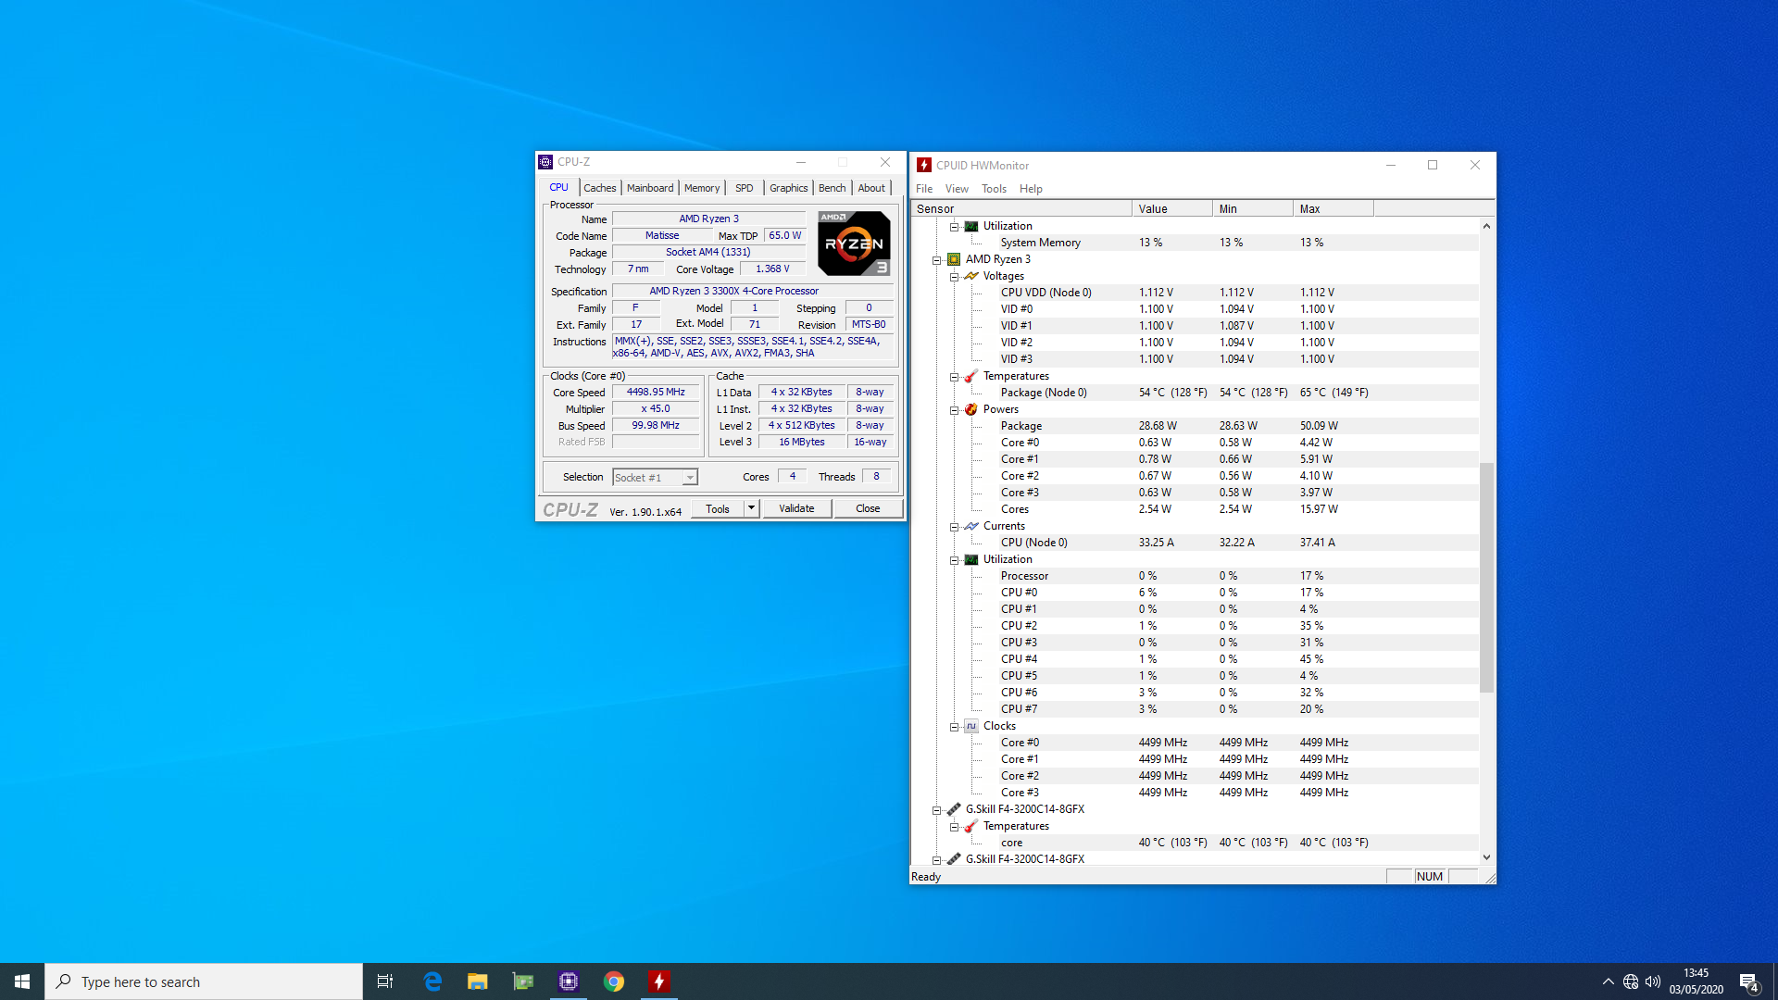Click the Clocks sensor icon in HWMonitor
The image size is (1778, 1000).
(x=971, y=726)
